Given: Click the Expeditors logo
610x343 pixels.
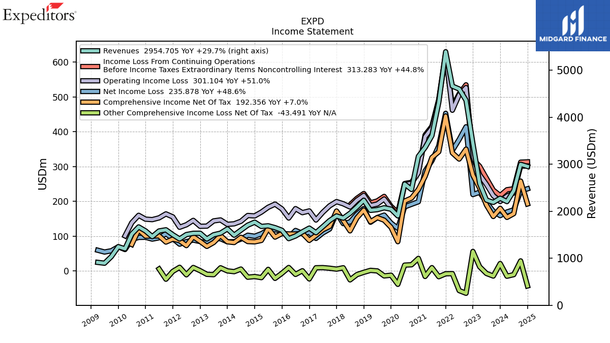Looking at the screenshot, I should [x=39, y=13].
